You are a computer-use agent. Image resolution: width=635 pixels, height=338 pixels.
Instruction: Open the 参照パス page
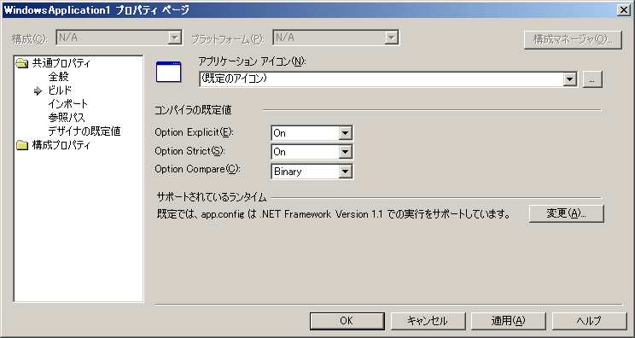click(x=67, y=118)
